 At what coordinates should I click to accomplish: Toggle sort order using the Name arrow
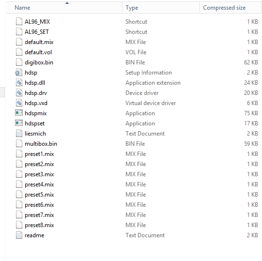tap(67, 3)
